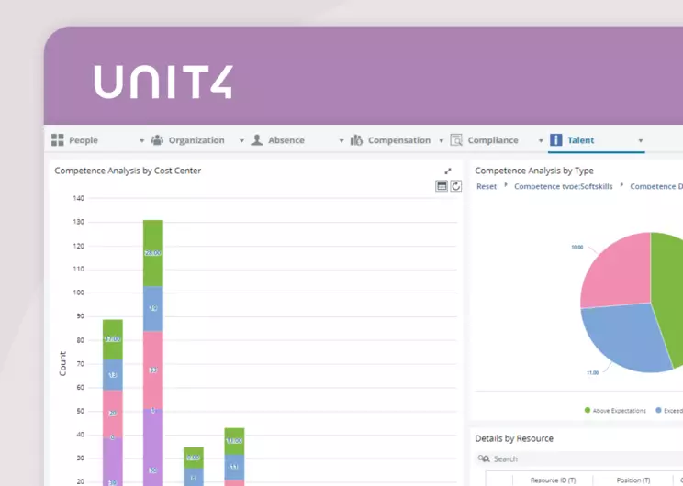The height and width of the screenshot is (486, 683).
Task: Open the Absence tab
Action: click(286, 140)
